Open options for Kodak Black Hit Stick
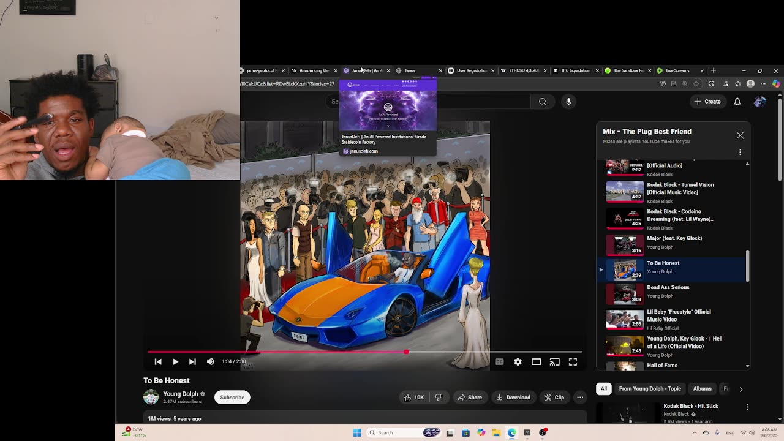 click(747, 407)
